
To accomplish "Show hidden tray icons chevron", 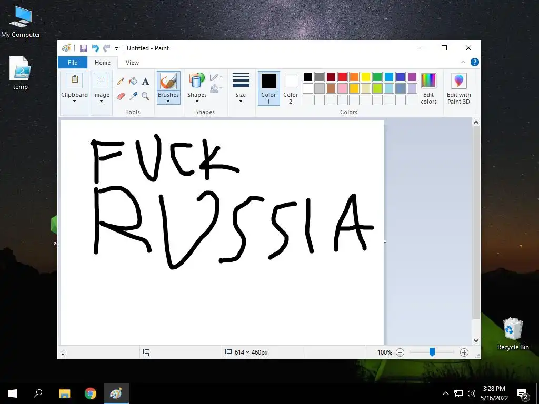I will [445, 393].
